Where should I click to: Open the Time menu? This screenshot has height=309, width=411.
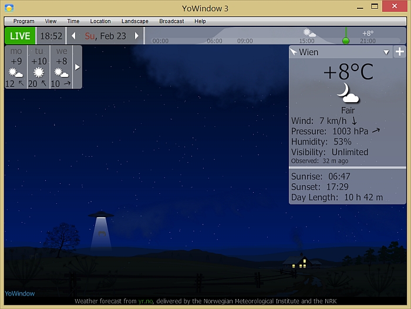tap(73, 21)
